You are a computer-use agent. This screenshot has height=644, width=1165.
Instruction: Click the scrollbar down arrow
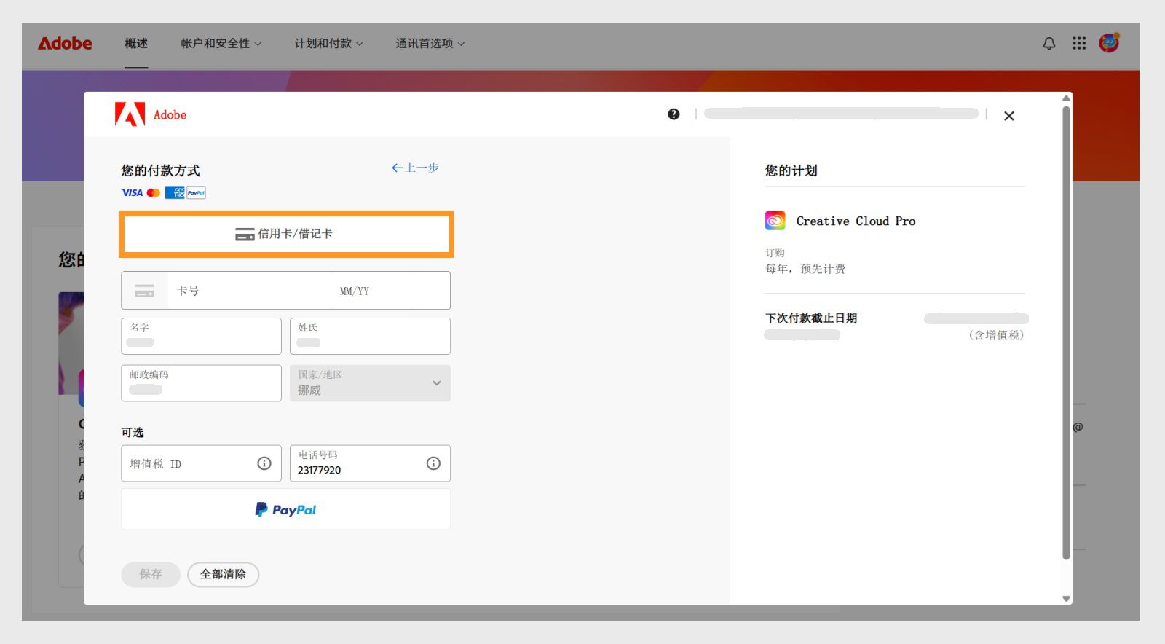coord(1066,598)
